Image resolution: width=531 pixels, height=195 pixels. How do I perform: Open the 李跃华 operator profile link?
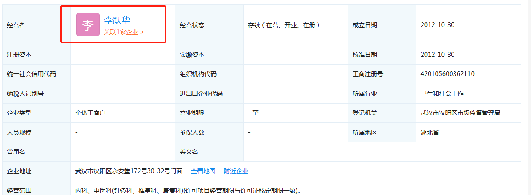[117, 20]
